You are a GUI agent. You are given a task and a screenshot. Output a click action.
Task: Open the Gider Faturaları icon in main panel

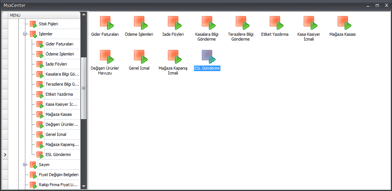107,23
